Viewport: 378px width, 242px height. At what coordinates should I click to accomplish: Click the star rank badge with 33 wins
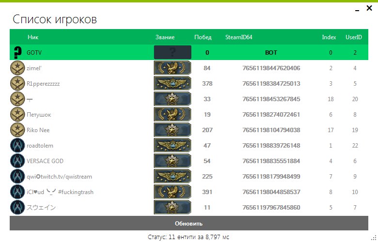(x=173, y=99)
